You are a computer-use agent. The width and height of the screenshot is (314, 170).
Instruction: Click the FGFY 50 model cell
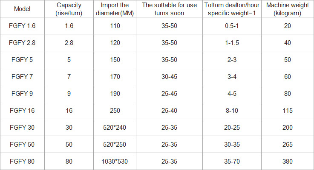[22, 144]
